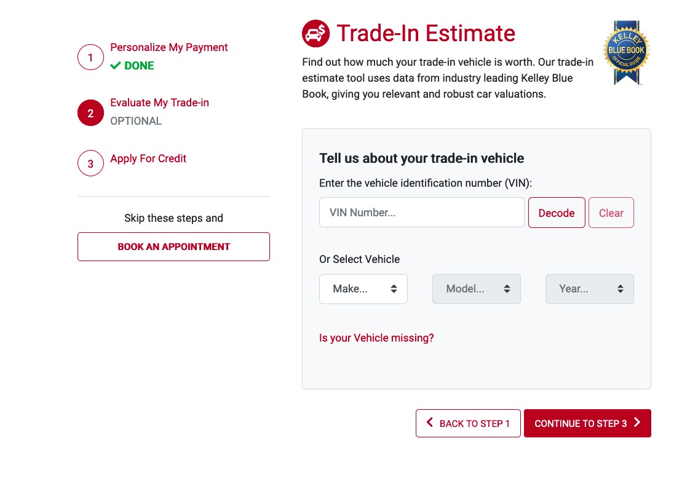Open the Make dropdown
The width and height of the screenshot is (690, 489).
click(363, 289)
